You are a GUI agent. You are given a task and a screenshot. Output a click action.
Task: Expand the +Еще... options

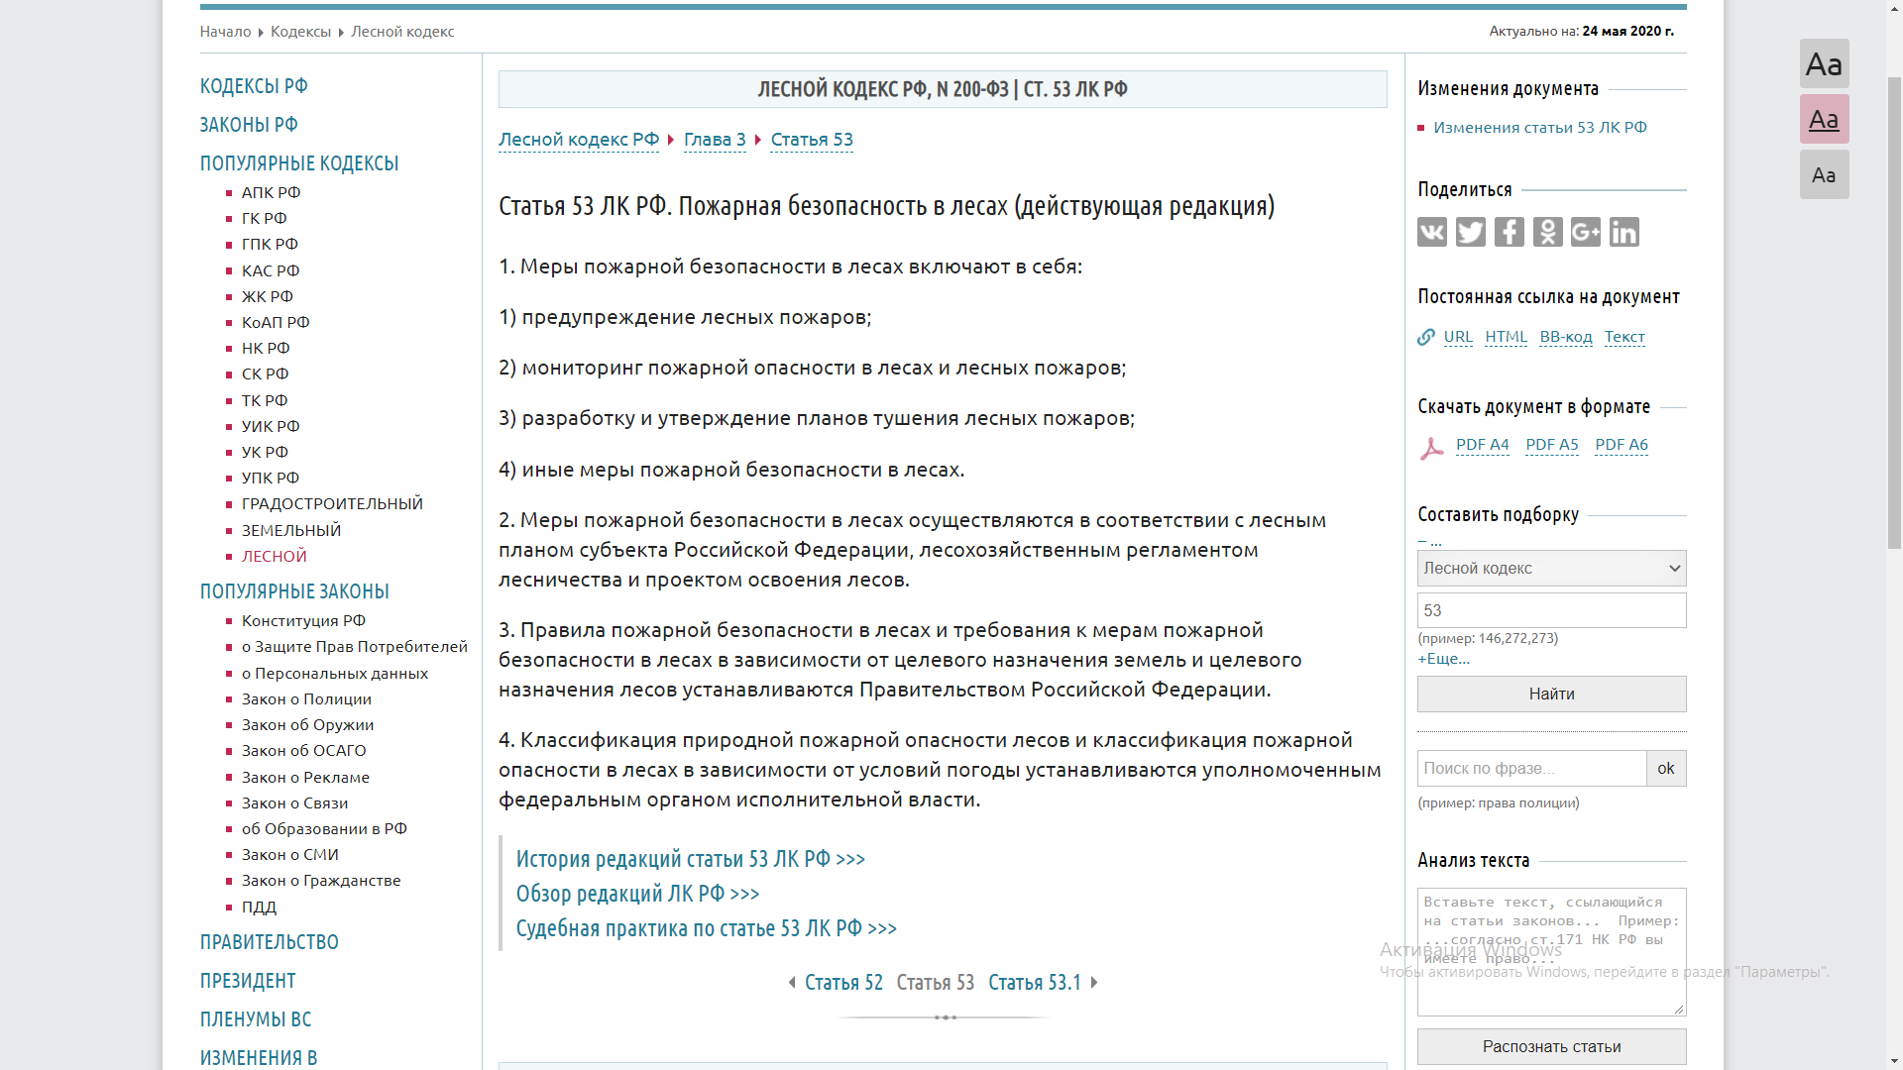1444,659
